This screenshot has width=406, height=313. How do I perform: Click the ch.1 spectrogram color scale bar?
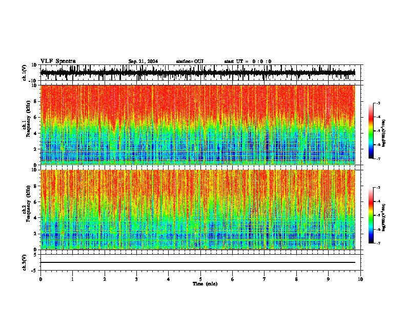[x=371, y=131]
